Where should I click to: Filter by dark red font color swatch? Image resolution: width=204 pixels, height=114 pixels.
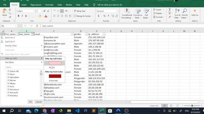[x=55, y=76]
